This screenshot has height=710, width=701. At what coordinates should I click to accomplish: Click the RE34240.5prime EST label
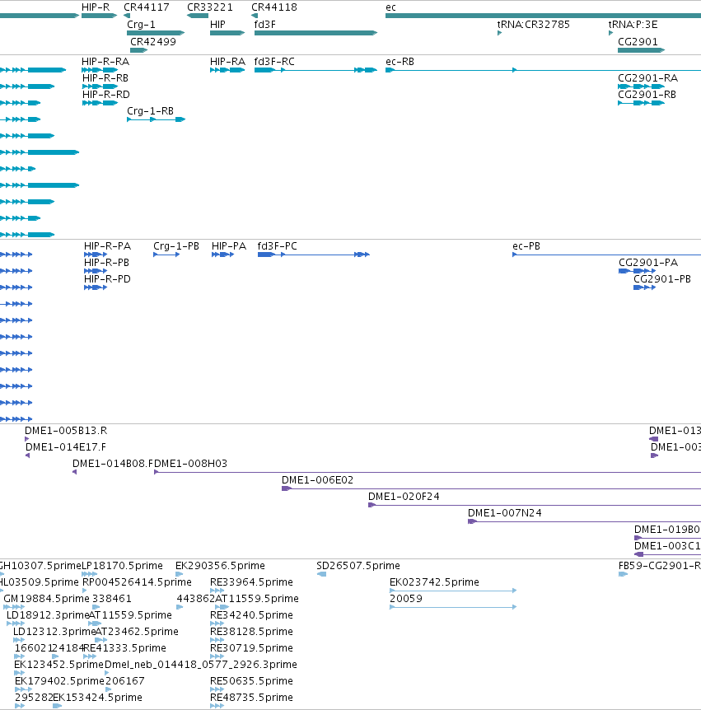pos(252,615)
